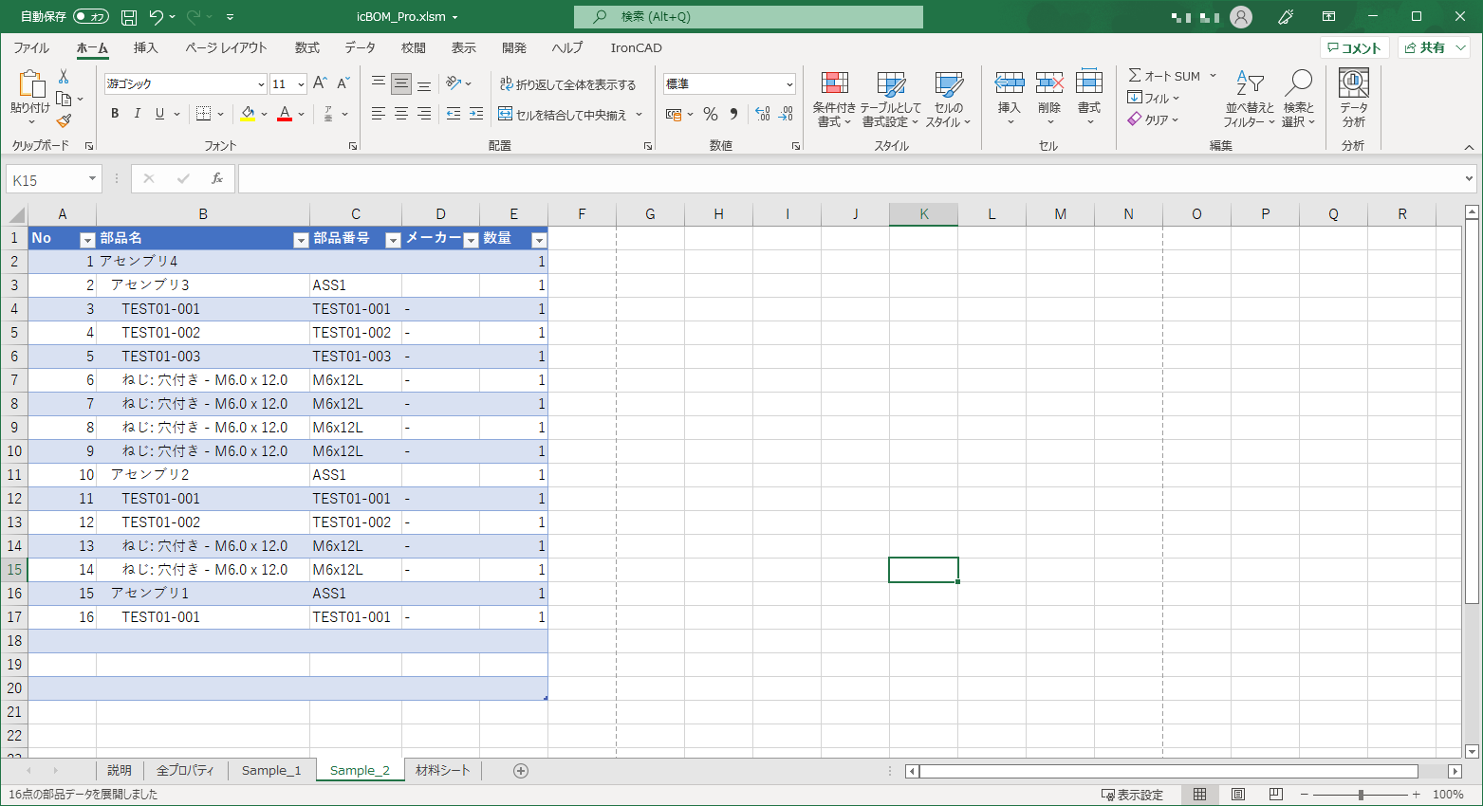
Task: Open the number format dropdown showing 標準
Action: (x=788, y=84)
